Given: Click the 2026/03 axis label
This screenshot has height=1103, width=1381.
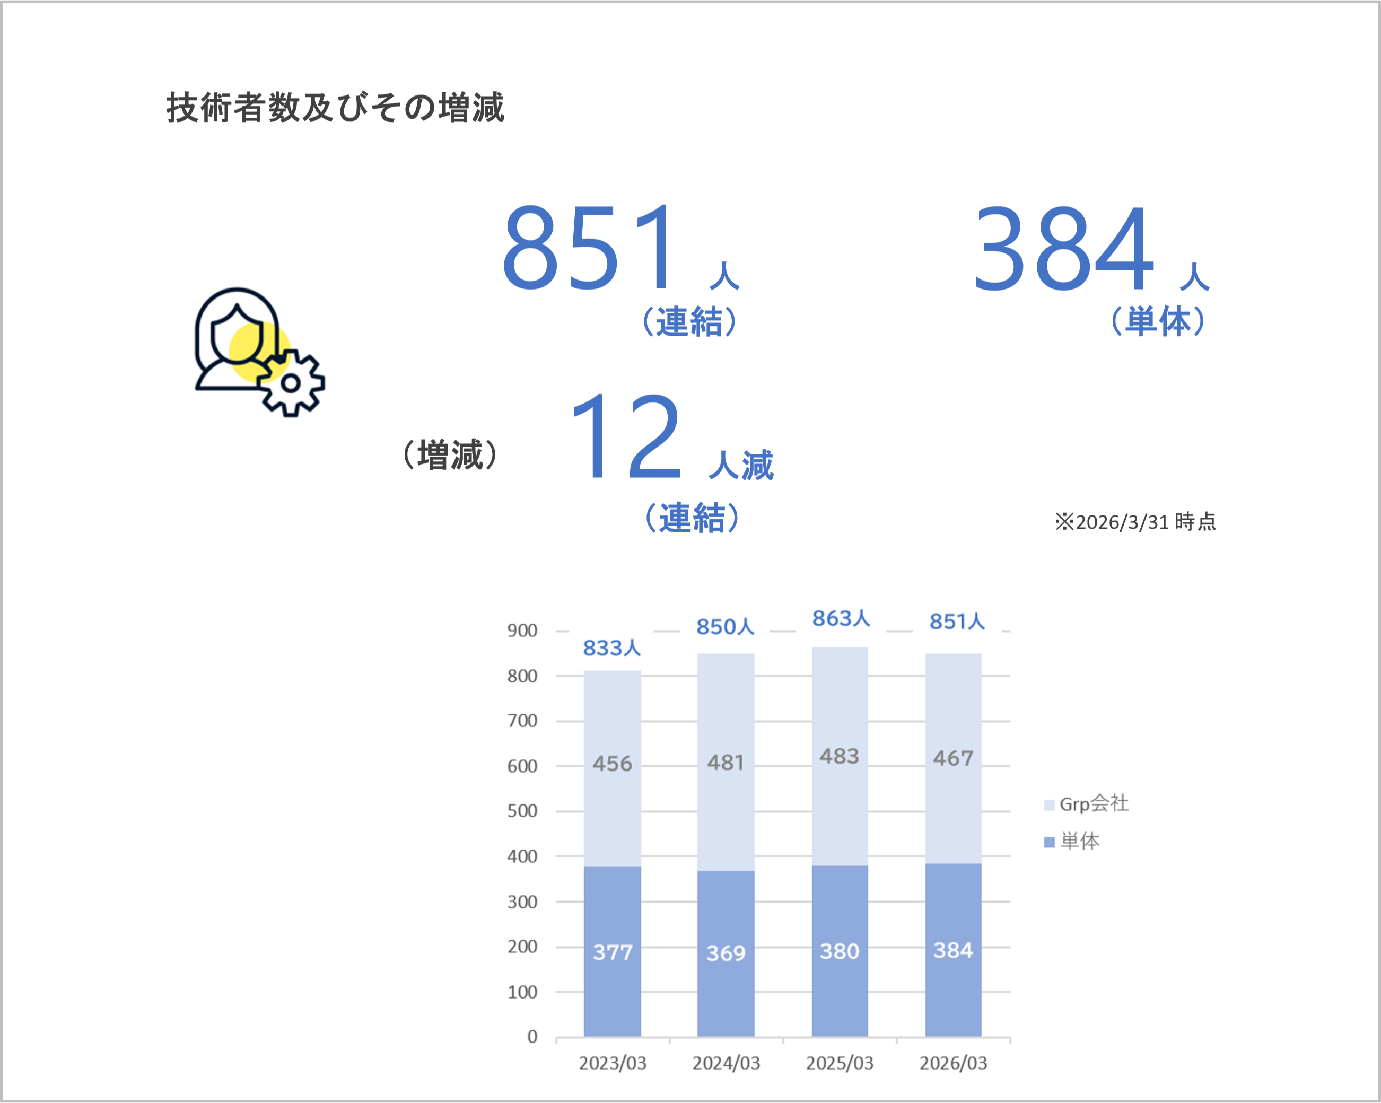Looking at the screenshot, I should coord(953,1063).
